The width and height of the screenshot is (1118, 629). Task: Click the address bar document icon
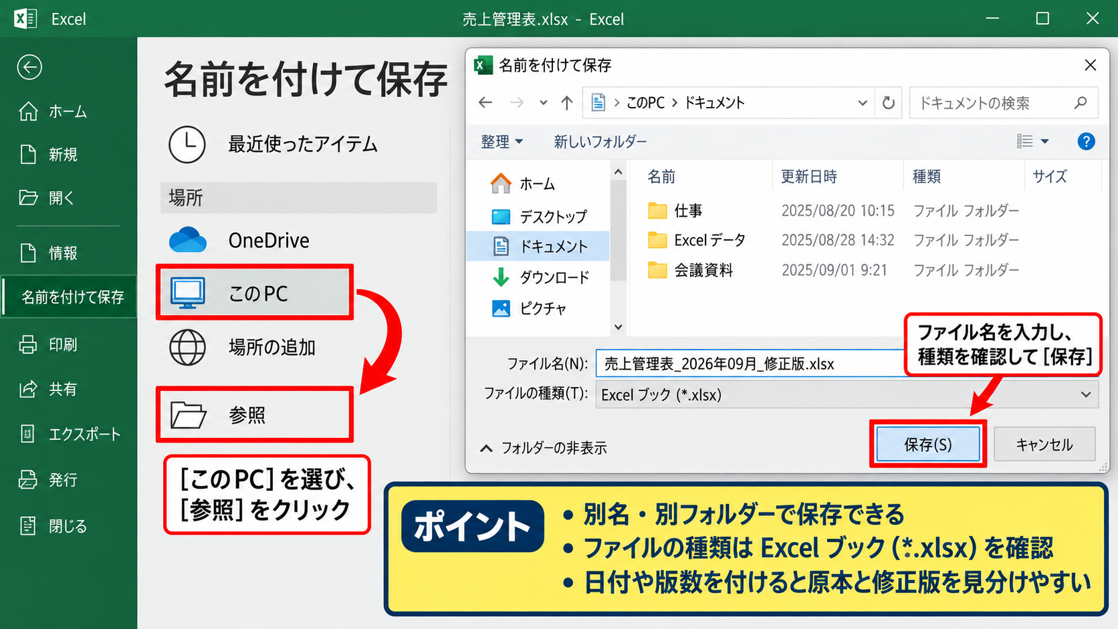tap(598, 102)
